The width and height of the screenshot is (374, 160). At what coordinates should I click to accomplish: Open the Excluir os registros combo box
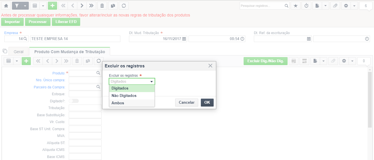(x=132, y=82)
